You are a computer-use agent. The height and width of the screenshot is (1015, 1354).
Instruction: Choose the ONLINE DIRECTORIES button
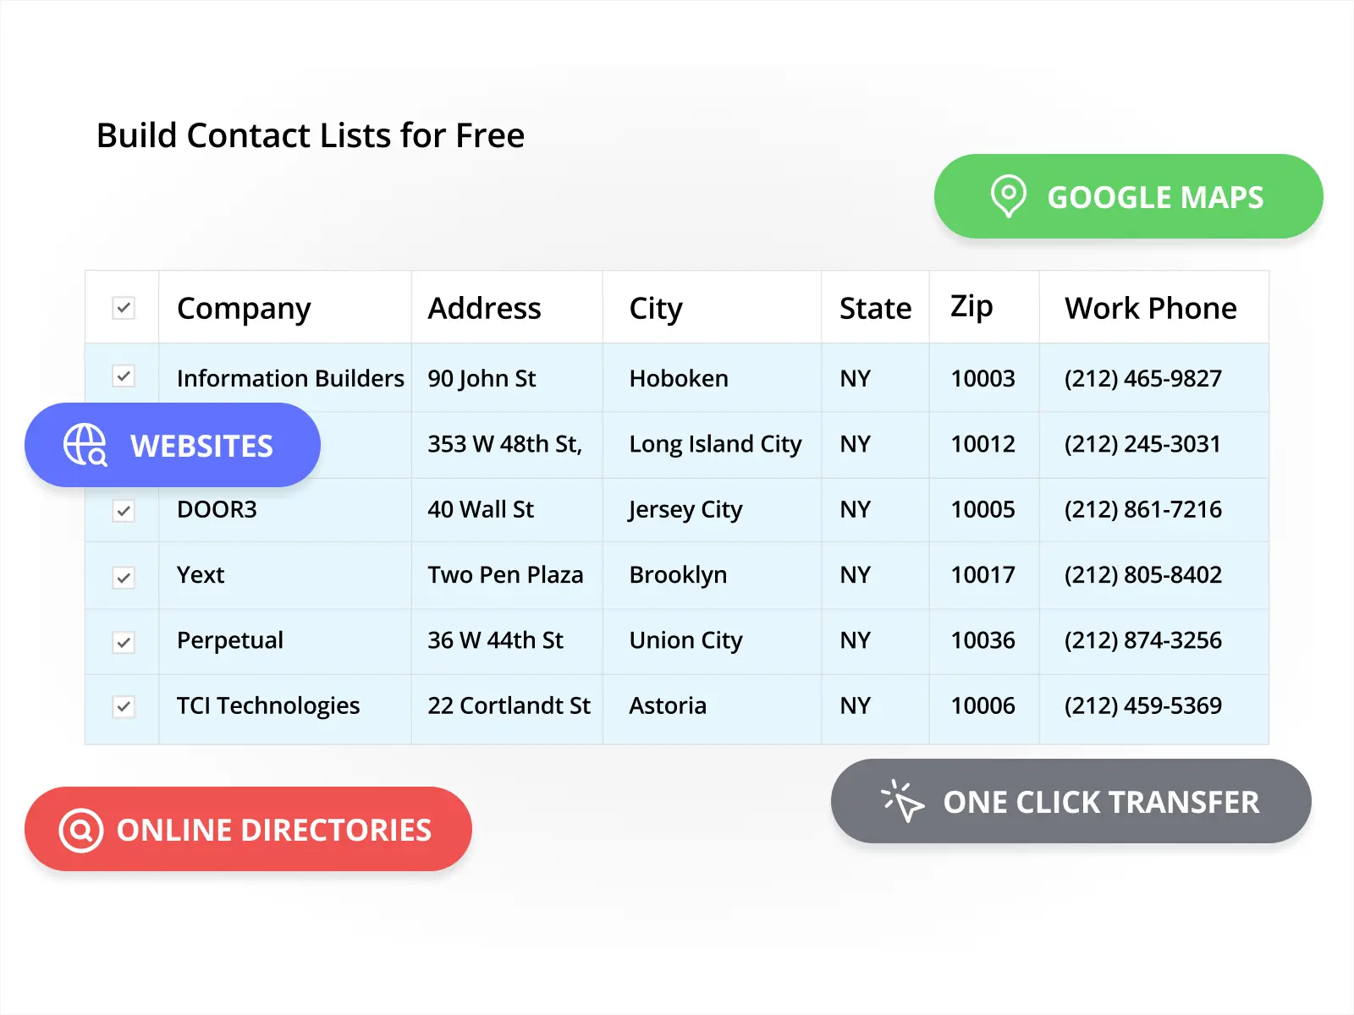point(248,829)
